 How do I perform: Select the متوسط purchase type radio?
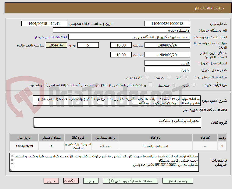tap(174, 84)
